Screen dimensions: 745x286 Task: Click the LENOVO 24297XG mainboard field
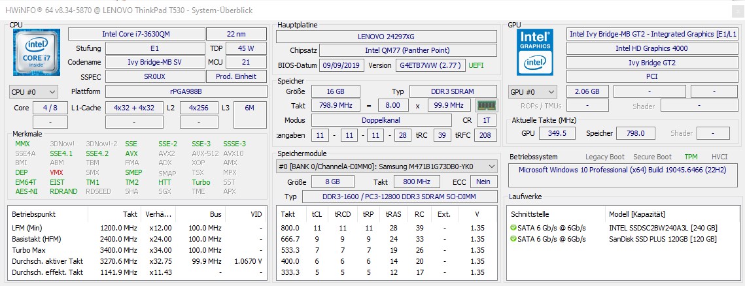tap(387, 37)
